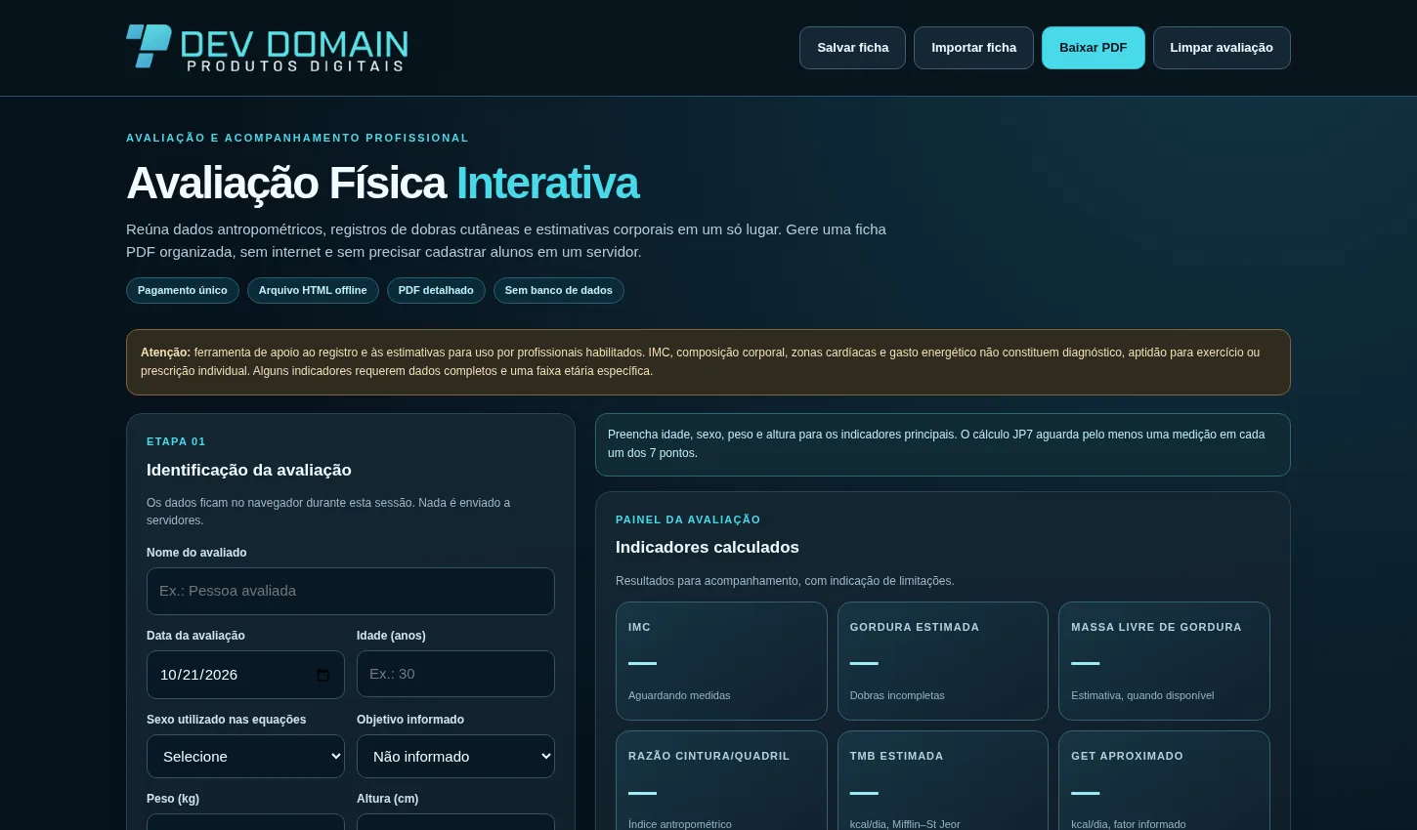Image resolution: width=1417 pixels, height=830 pixels.
Task: Select the Massa Livre de Gordura card
Action: click(1164, 661)
